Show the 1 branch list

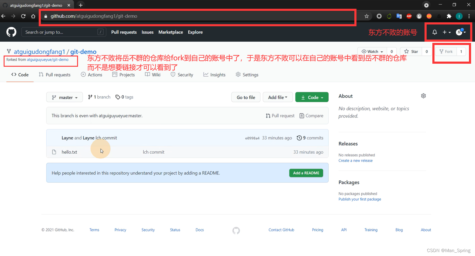(99, 97)
